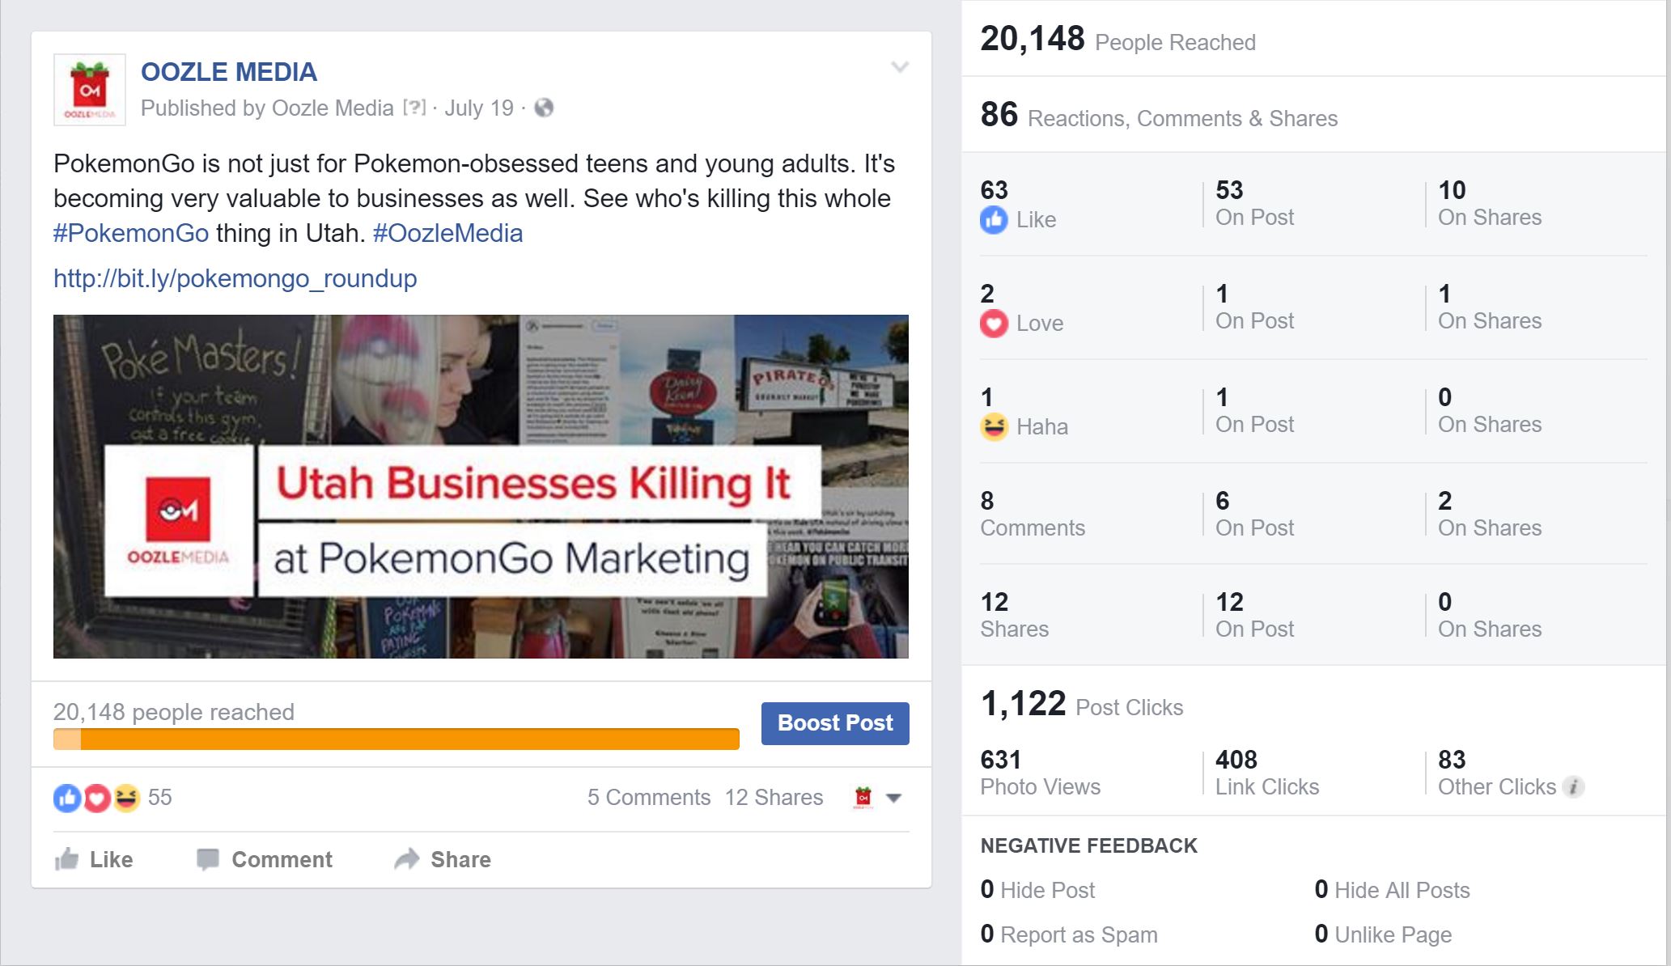The image size is (1671, 966).
Task: Click the Boost Post button
Action: 835,723
